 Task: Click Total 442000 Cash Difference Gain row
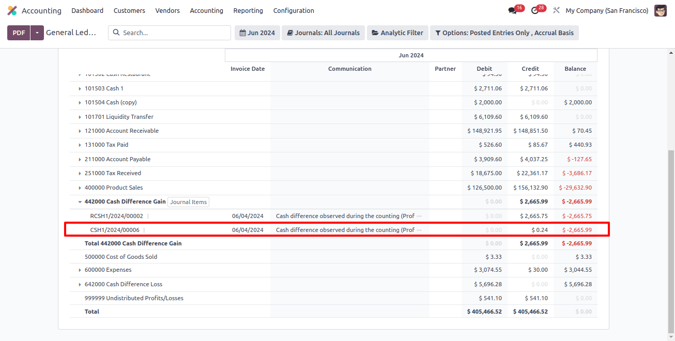pos(333,243)
